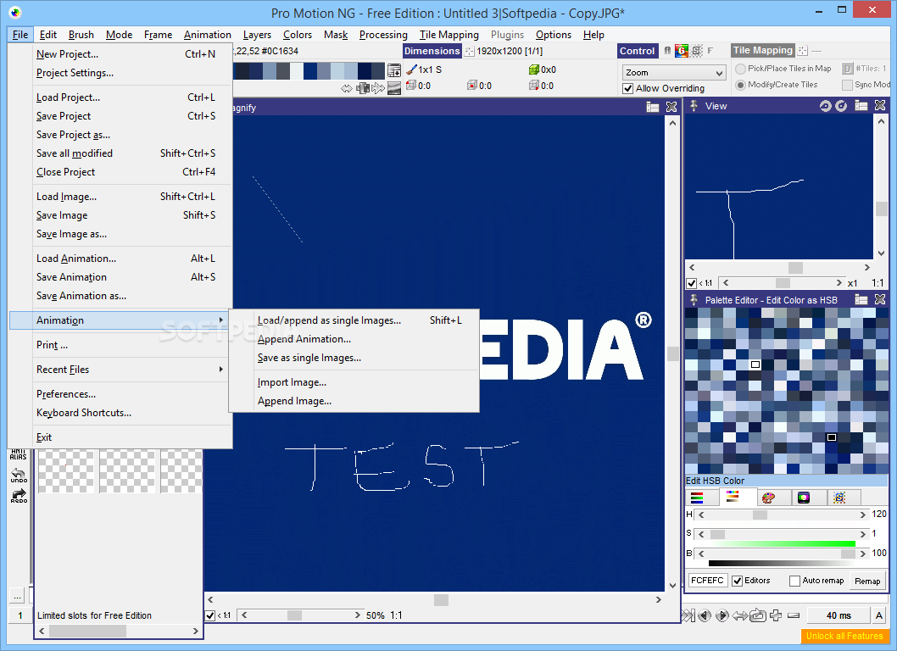Open the Tile Mapping menu
This screenshot has width=897, height=651.
pyautogui.click(x=449, y=35)
